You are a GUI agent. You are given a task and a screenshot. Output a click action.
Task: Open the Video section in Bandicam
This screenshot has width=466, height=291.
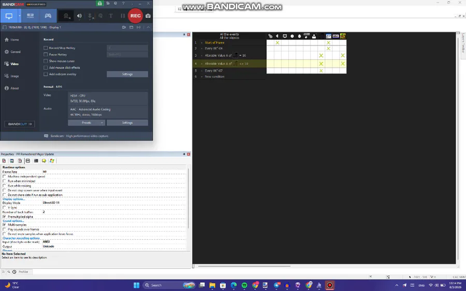pos(12,64)
